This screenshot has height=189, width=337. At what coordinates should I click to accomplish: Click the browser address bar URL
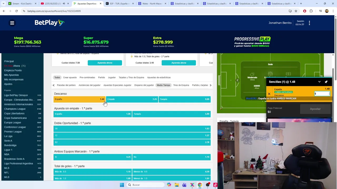point(54,11)
